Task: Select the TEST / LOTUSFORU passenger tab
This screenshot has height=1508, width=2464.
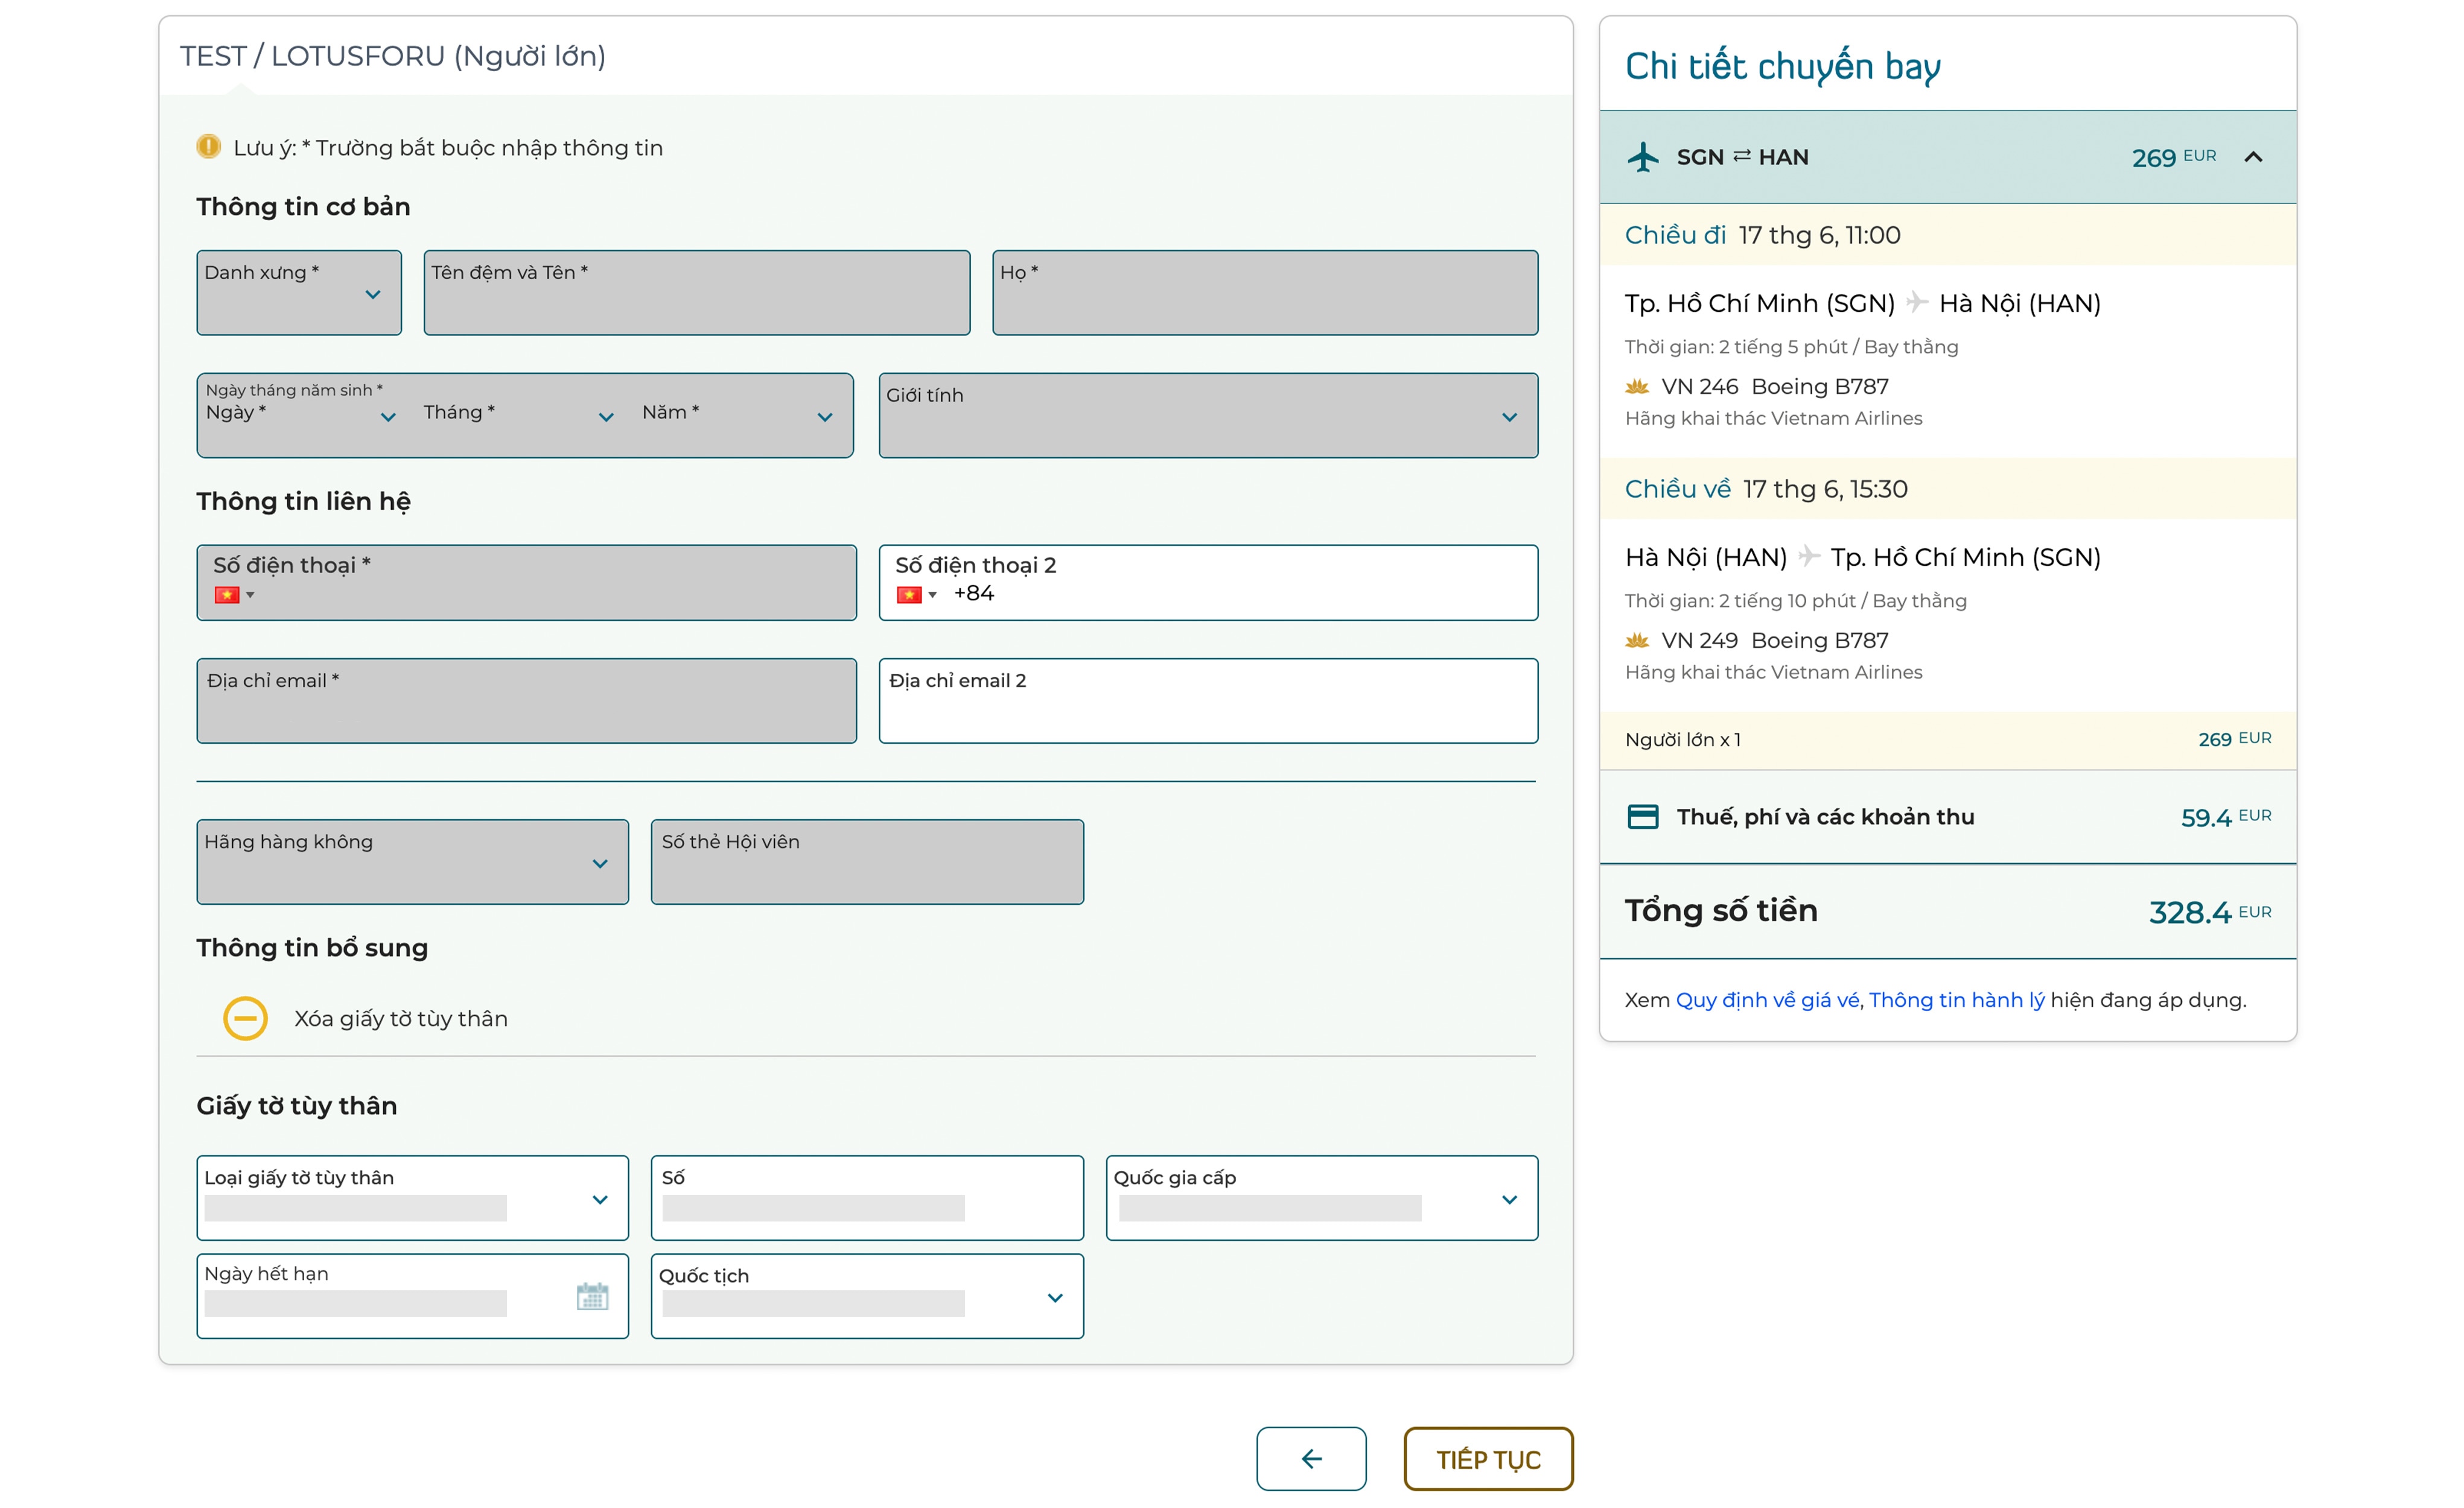Action: click(x=393, y=56)
